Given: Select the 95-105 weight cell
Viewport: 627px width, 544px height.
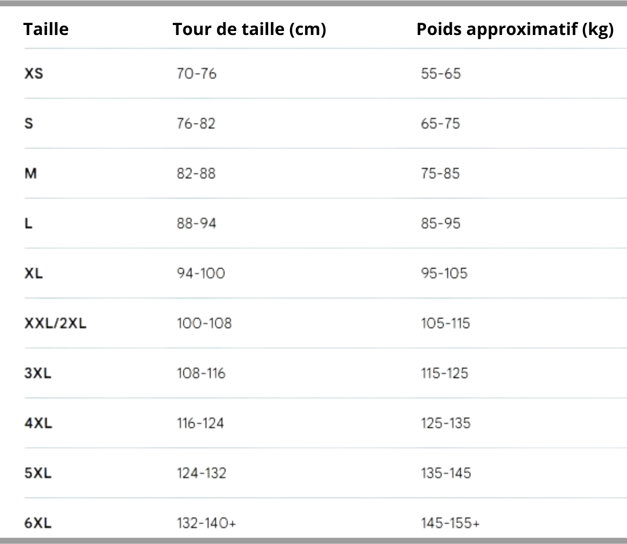Looking at the screenshot, I should [x=444, y=273].
